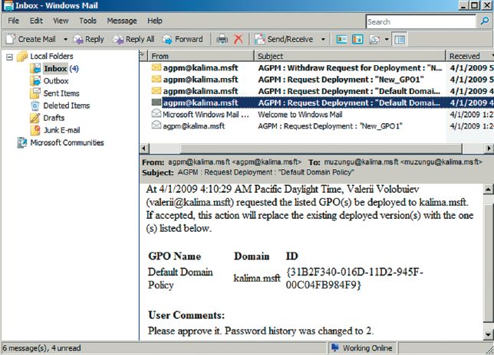
Task: Print the message using the printer icon
Action: [x=222, y=39]
